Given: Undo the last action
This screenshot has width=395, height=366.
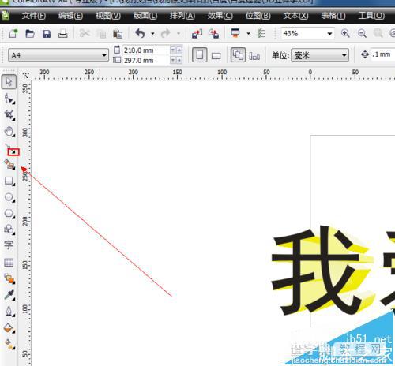Looking at the screenshot, I should [140, 33].
